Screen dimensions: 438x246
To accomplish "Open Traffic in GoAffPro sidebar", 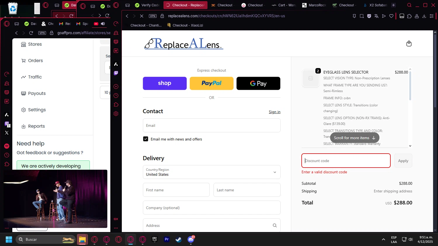I will (x=32, y=77).
